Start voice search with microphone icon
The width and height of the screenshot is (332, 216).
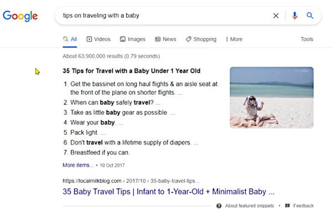tap(294, 16)
